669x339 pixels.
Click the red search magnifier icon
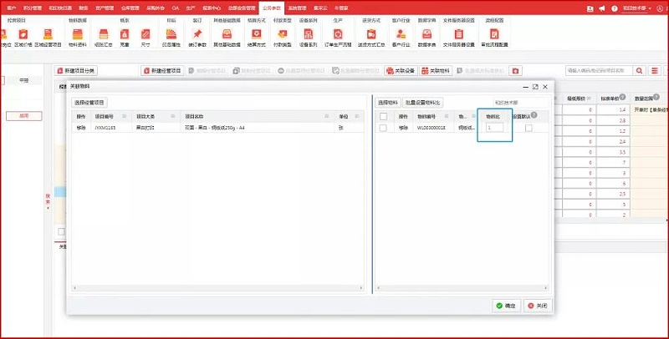click(641, 71)
